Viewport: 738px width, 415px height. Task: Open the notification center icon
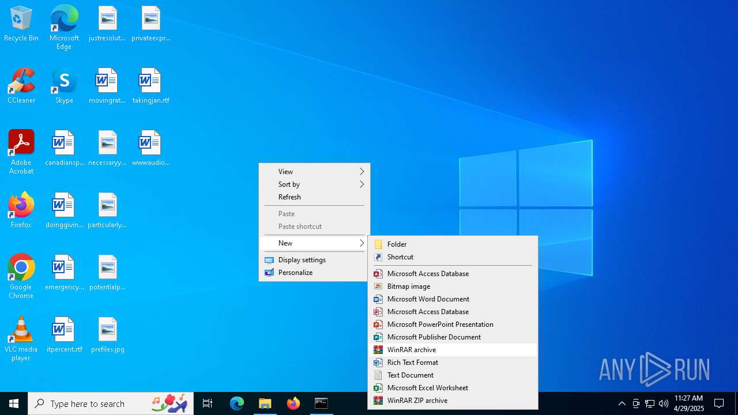click(719, 403)
